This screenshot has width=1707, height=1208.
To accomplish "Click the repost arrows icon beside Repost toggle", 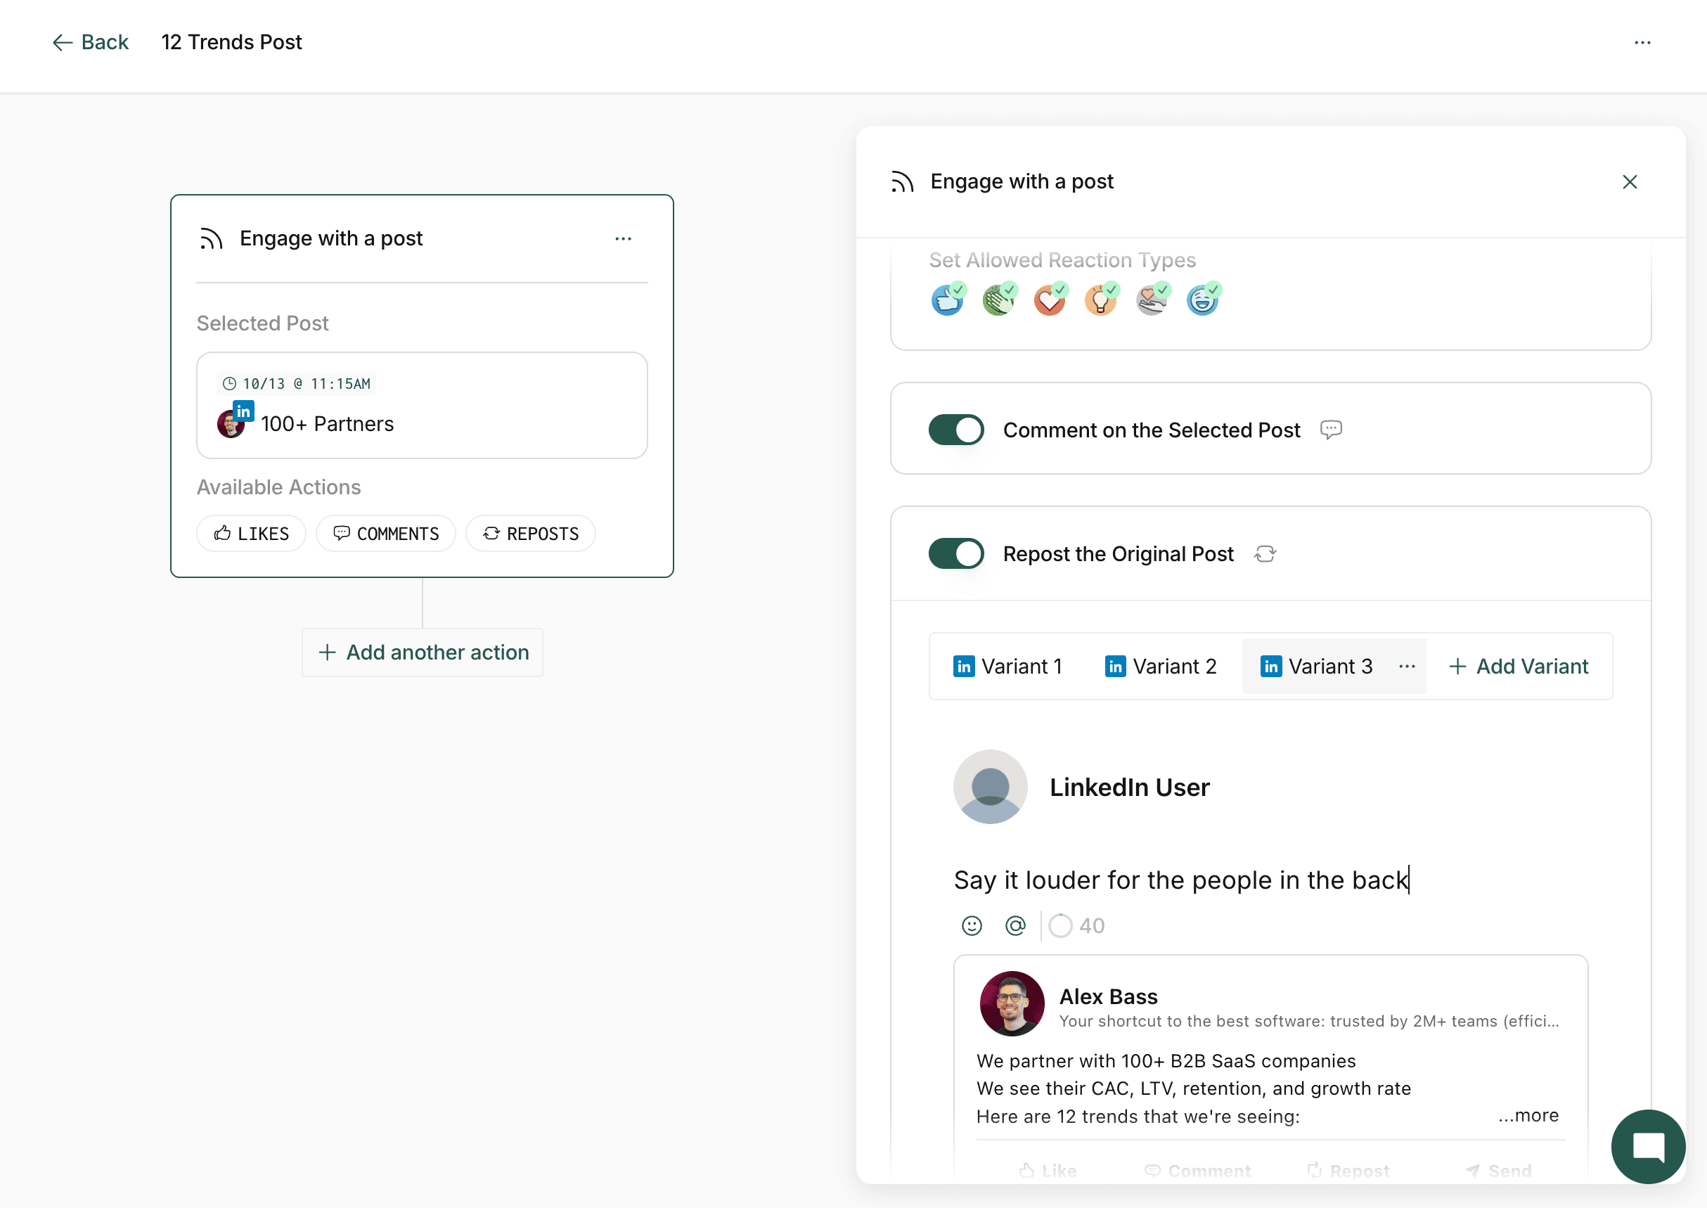I will tap(1265, 554).
